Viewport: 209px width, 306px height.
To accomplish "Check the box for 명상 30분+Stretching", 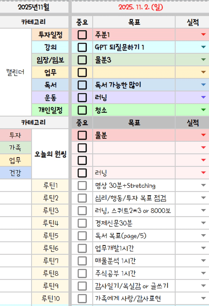I will tap(82, 186).
